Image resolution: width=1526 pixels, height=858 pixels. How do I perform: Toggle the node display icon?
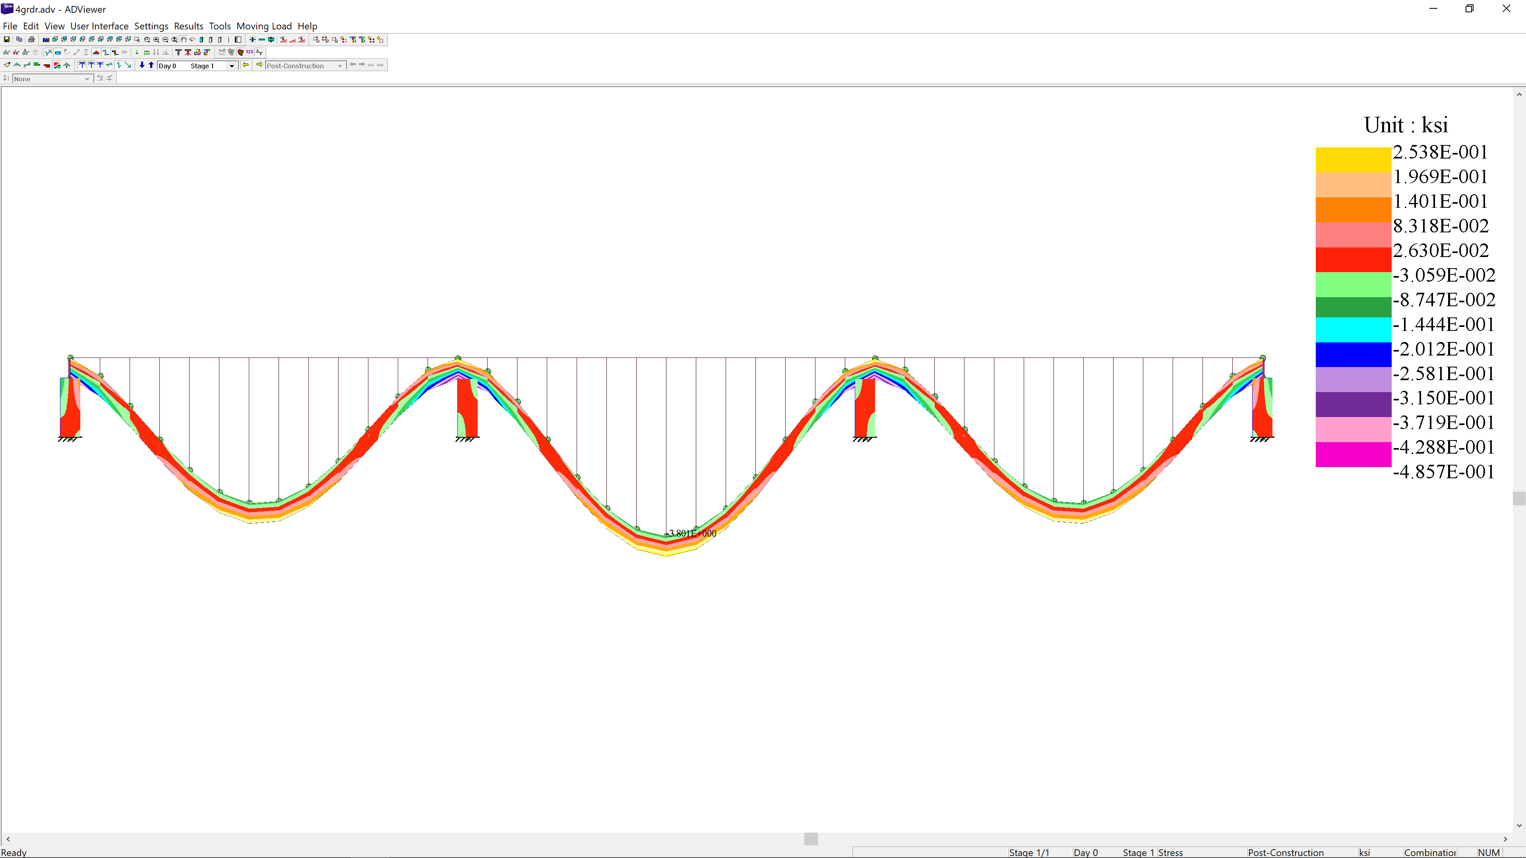48,53
